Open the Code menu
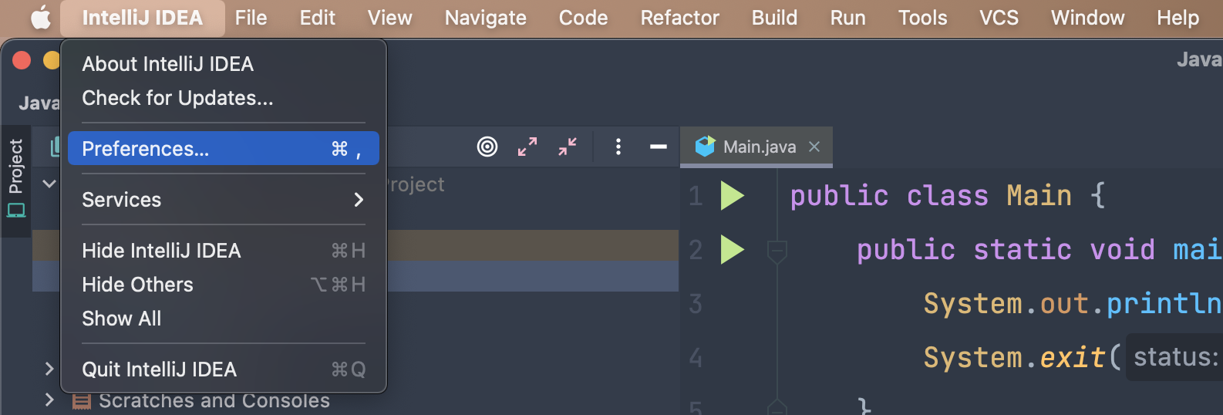The height and width of the screenshot is (415, 1223). (584, 18)
